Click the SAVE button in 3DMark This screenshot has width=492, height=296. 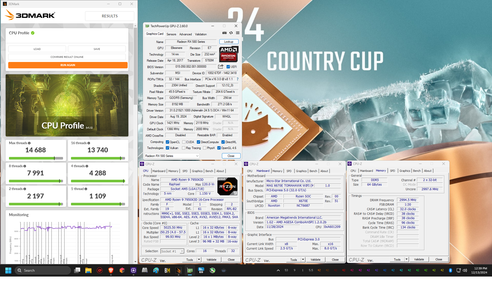97,49
